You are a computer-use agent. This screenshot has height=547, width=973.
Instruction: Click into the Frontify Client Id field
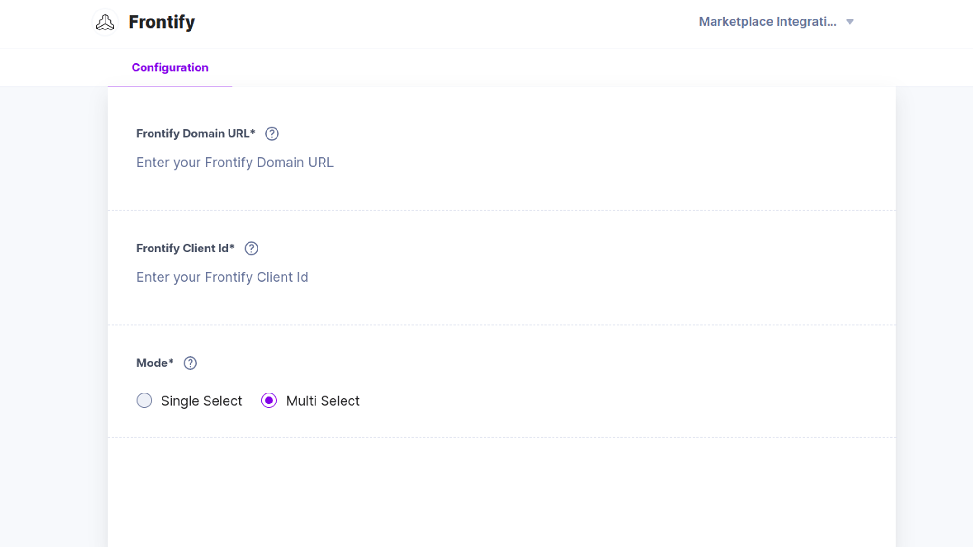(502, 277)
